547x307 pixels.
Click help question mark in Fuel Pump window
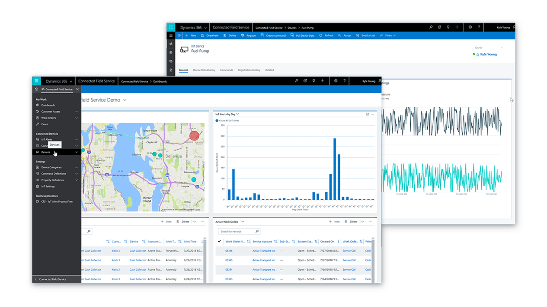point(479,27)
